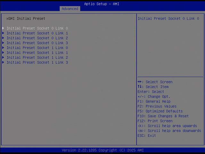
Task: Click the 'F2: Previous Values' hint
Action: click(x=157, y=106)
